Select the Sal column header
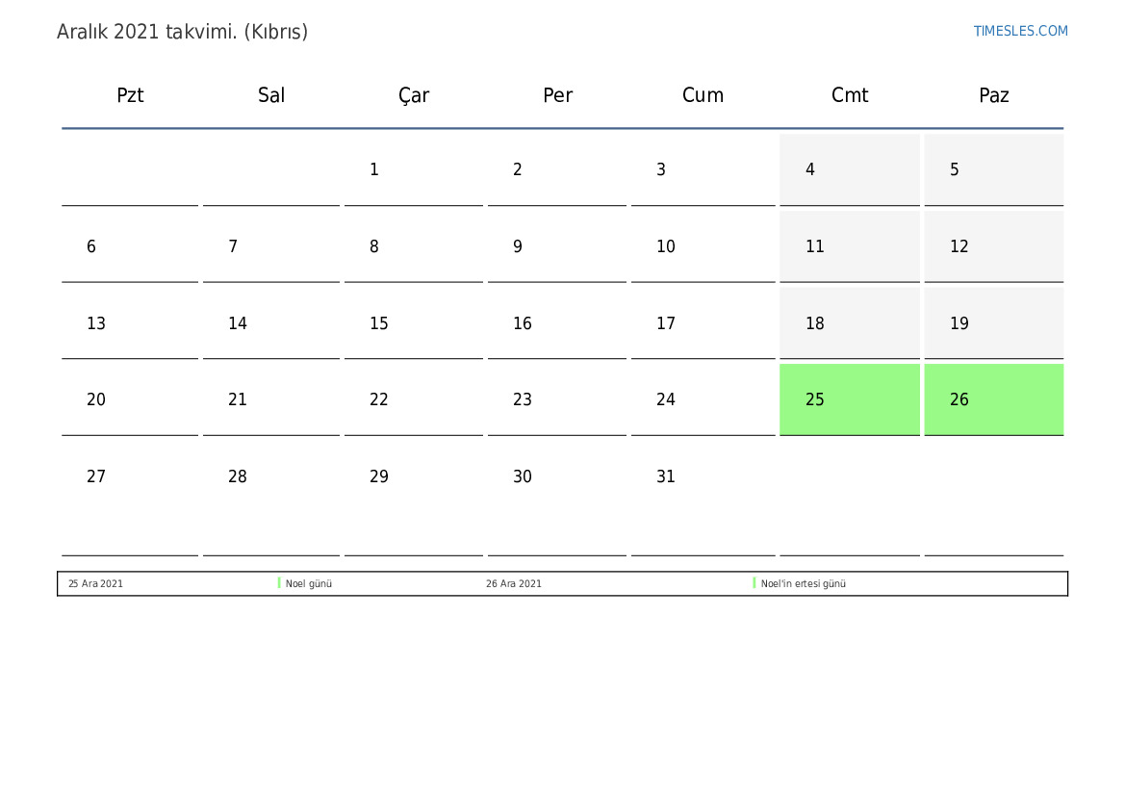Image resolution: width=1125 pixels, height=796 pixels. [x=271, y=95]
